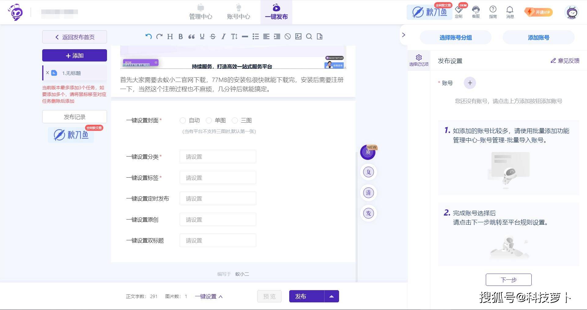This screenshot has height=310, width=587.
Task: Select 自动 cover radio option
Action: (183, 120)
